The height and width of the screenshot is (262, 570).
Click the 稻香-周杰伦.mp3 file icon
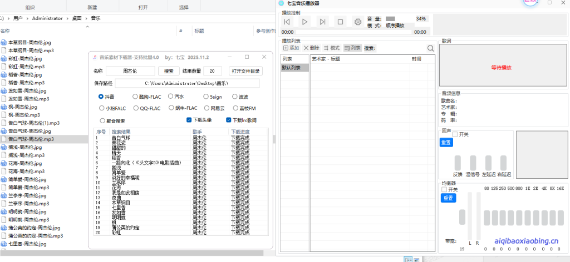4,83
